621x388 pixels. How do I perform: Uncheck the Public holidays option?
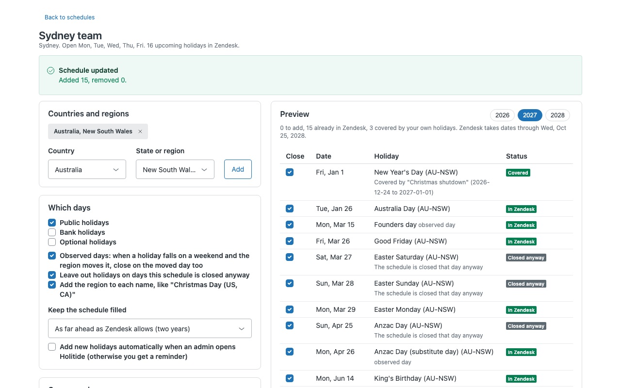coord(52,223)
